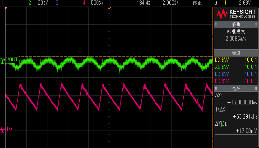
Task: Toggle channel 1 in the top bar
Action: click(3, 3)
